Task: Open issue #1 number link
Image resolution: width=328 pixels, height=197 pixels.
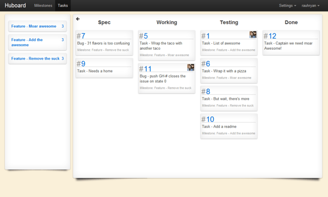Action: point(206,36)
